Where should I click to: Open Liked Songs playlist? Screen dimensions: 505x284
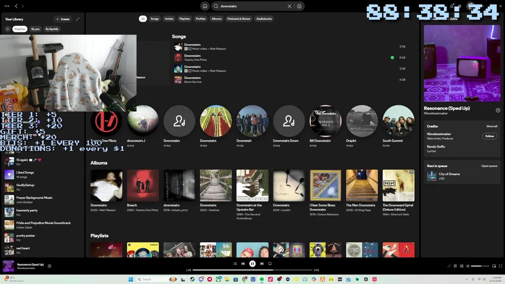[43, 174]
